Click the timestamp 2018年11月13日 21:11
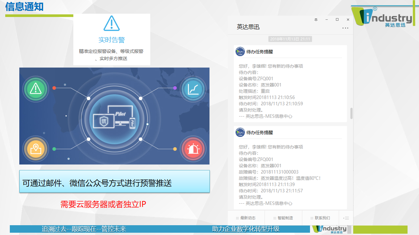This screenshot has width=419, height=235. click(290, 39)
